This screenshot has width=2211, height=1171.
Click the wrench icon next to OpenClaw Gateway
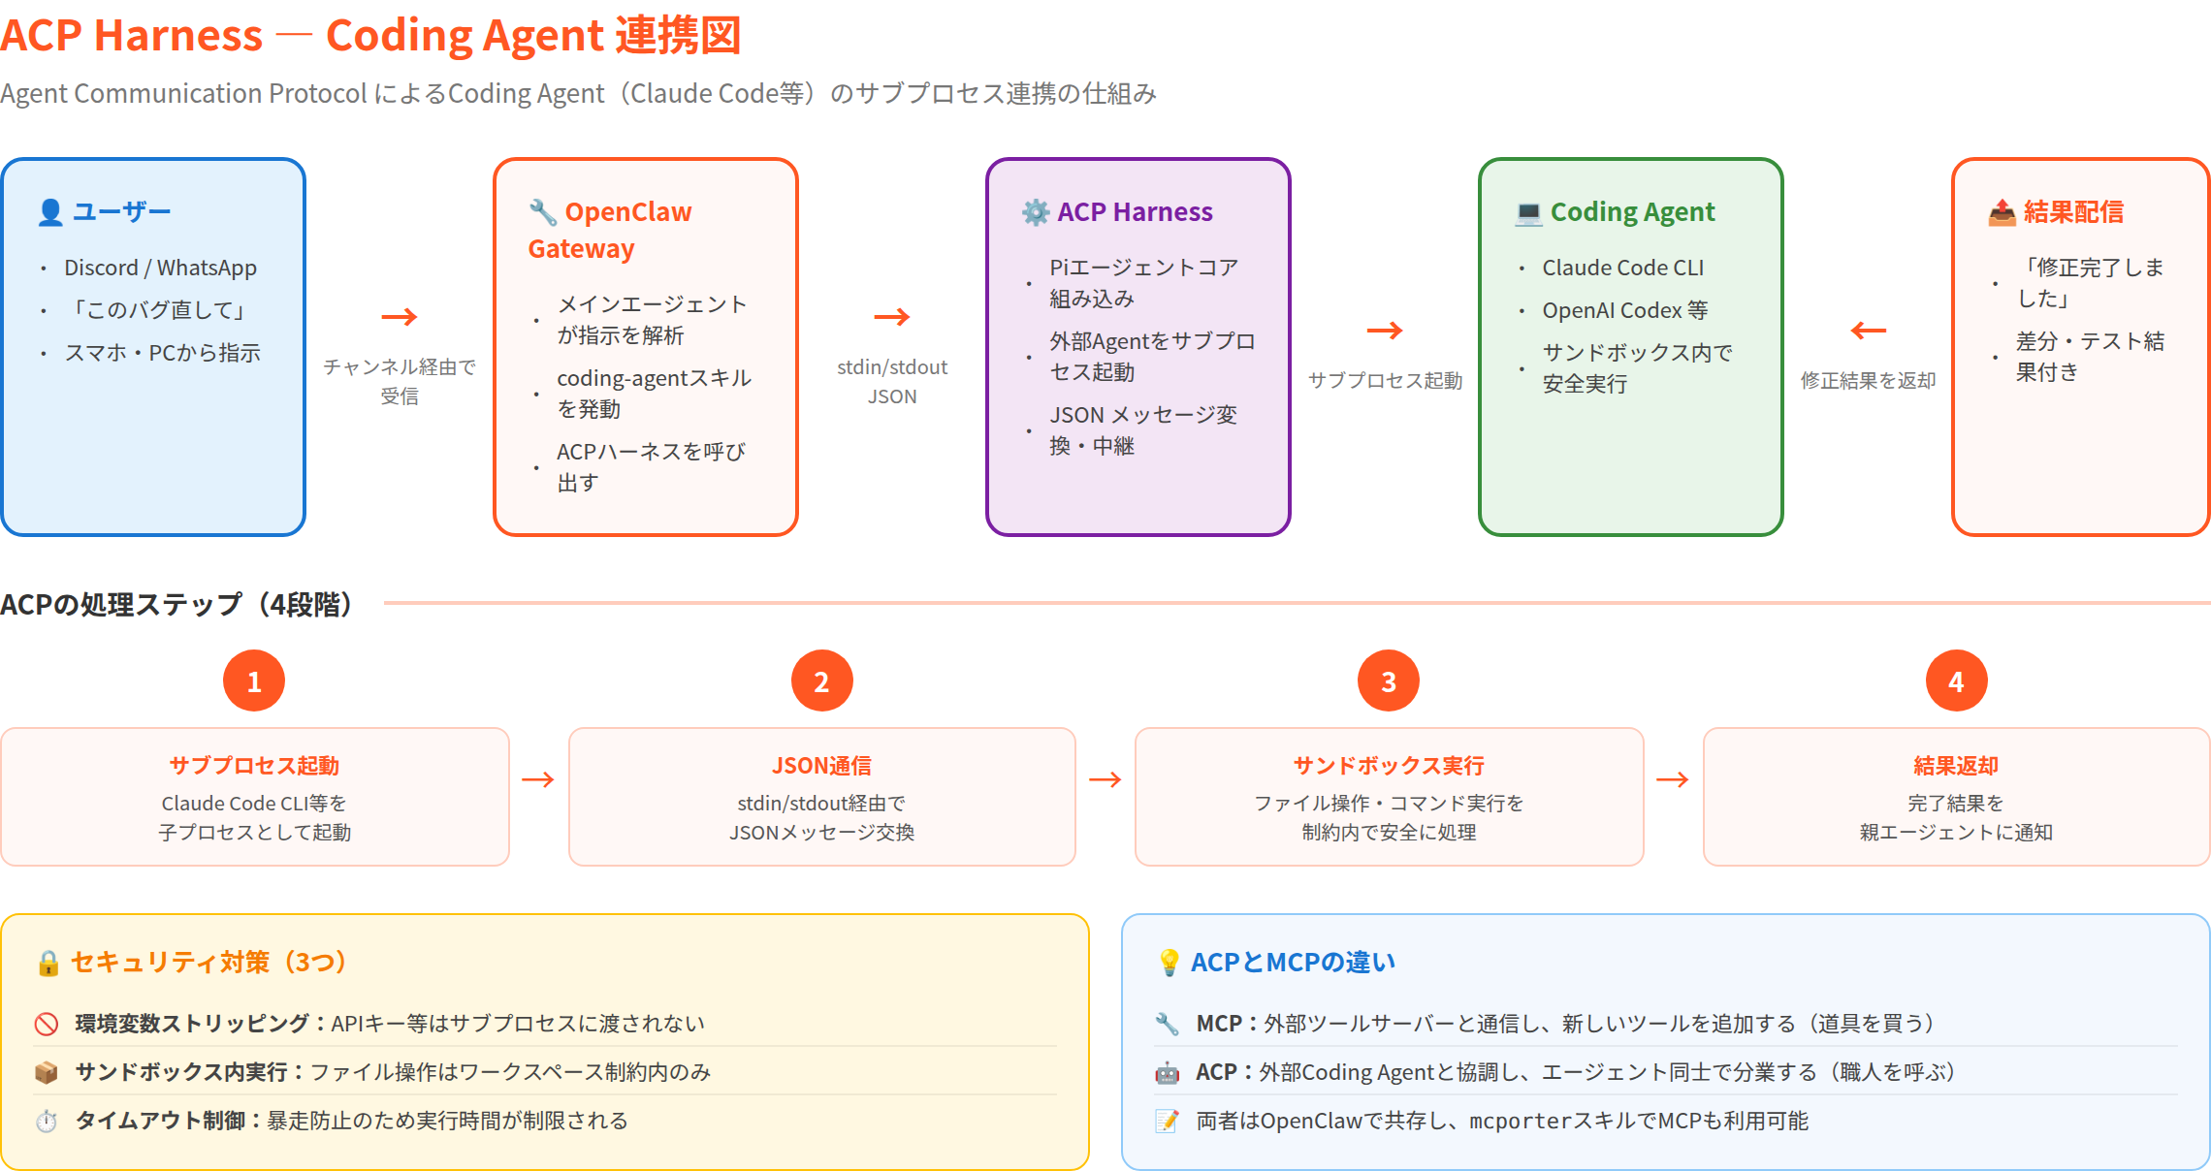[x=543, y=212]
